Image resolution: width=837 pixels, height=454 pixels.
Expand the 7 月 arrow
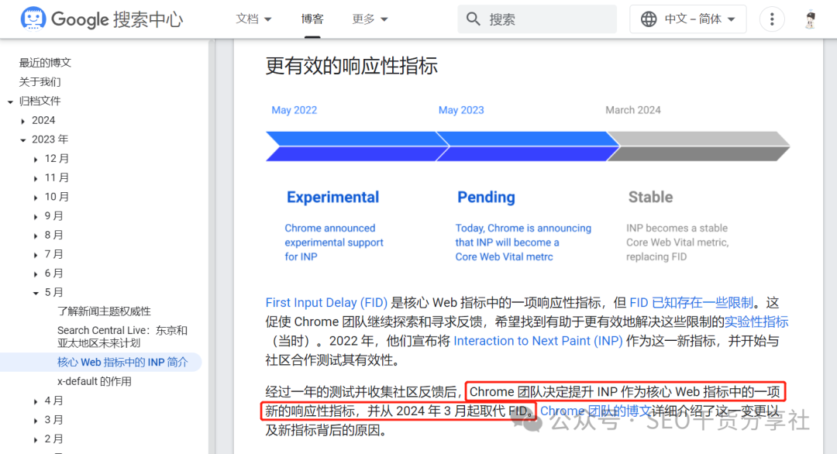(x=36, y=255)
